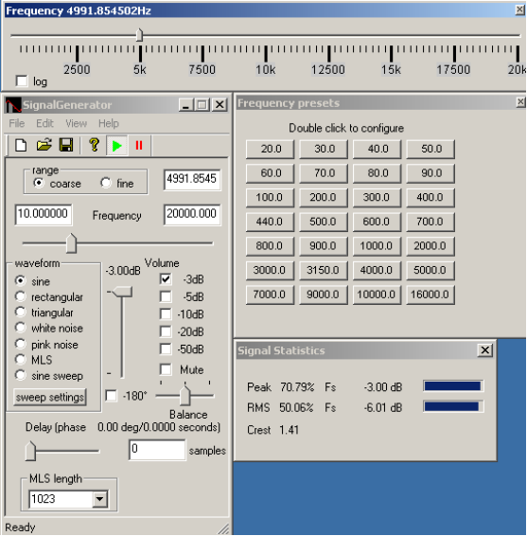Save settings using the floppy disk icon
The width and height of the screenshot is (527, 536).
pyautogui.click(x=66, y=145)
